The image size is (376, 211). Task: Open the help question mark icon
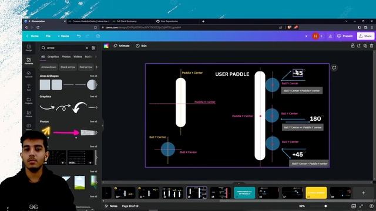372,206
